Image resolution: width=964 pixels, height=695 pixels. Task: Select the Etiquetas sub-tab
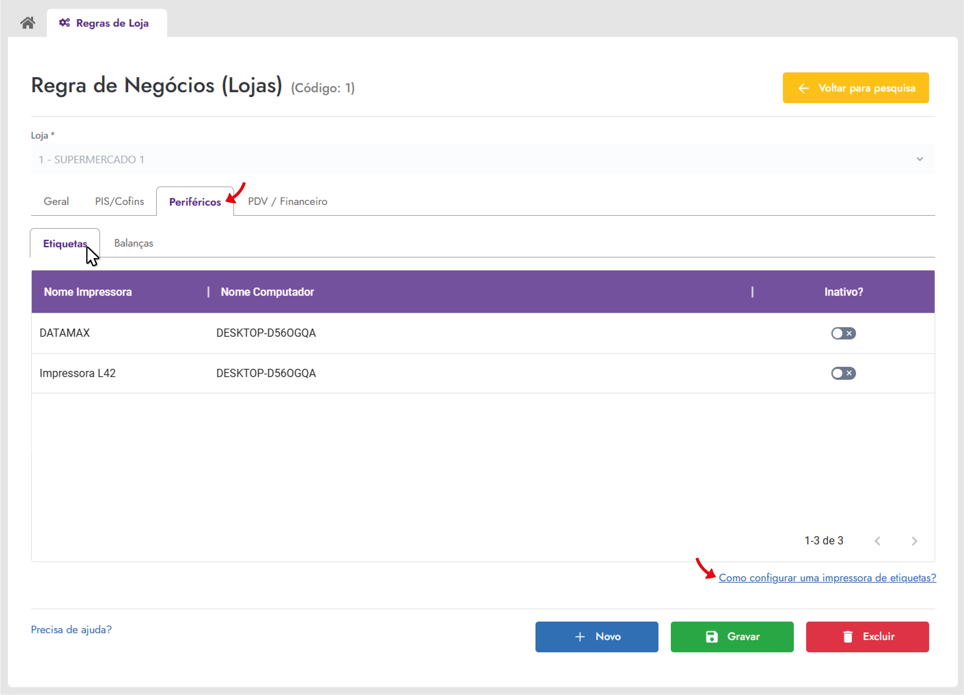pos(65,244)
